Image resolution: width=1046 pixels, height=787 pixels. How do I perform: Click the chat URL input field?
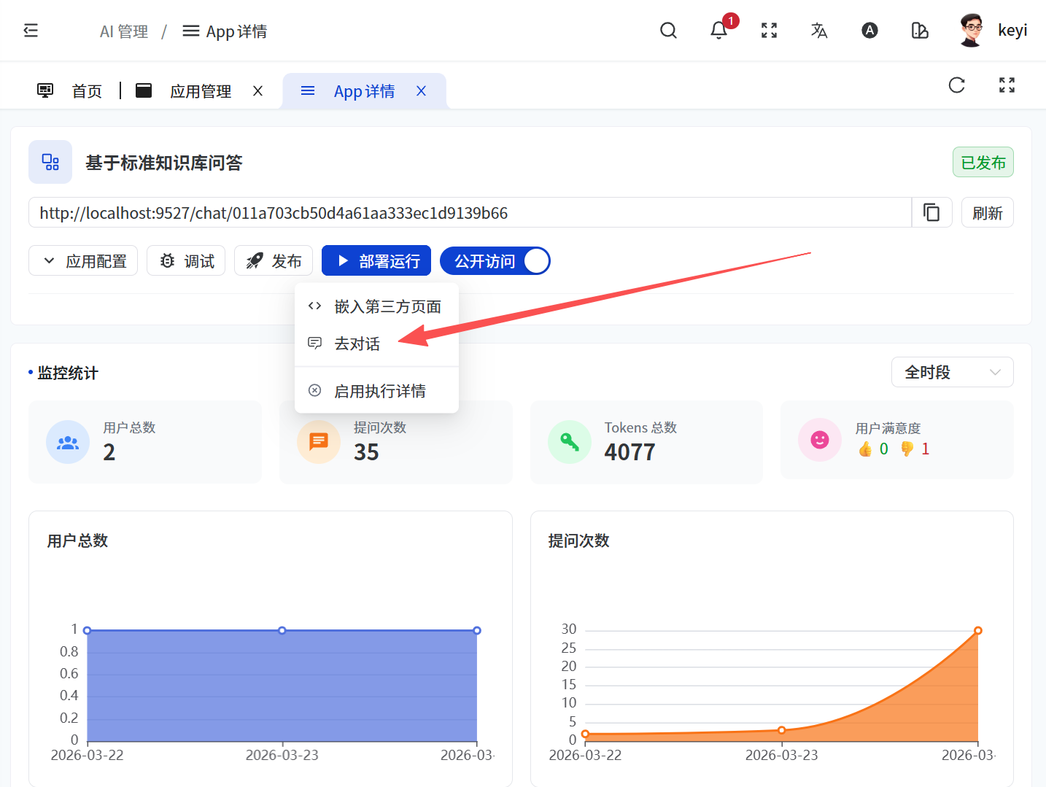(467, 213)
